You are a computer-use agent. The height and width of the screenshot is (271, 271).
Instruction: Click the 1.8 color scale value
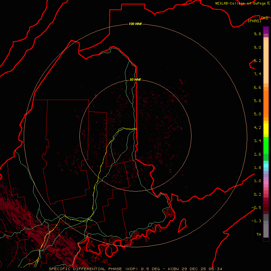coord(257,168)
